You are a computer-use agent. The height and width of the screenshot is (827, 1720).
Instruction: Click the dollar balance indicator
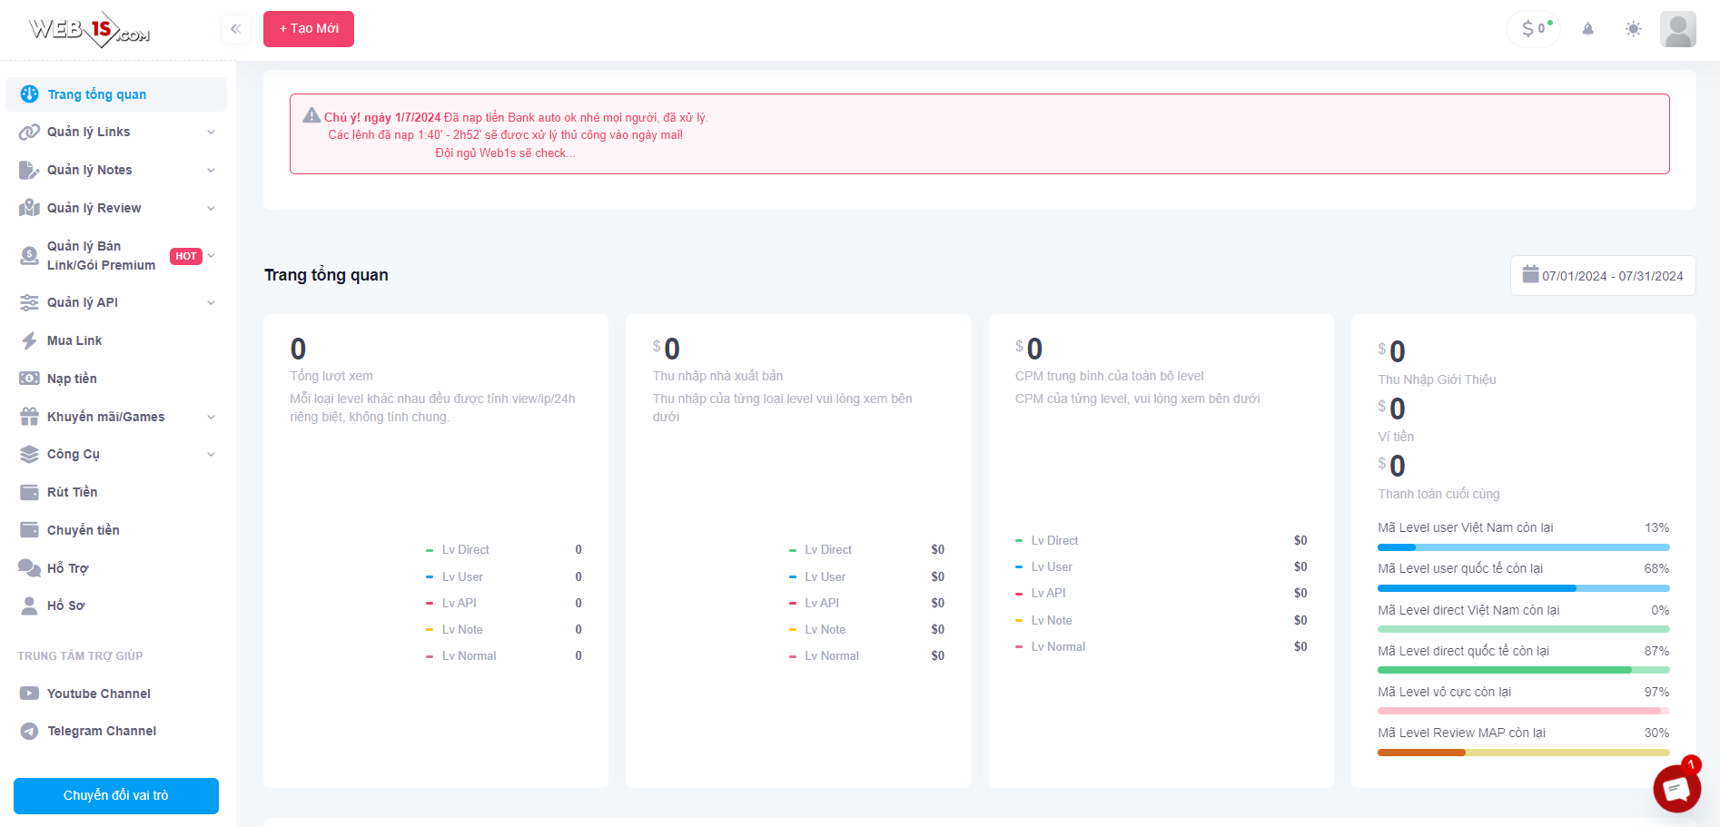coord(1534,29)
